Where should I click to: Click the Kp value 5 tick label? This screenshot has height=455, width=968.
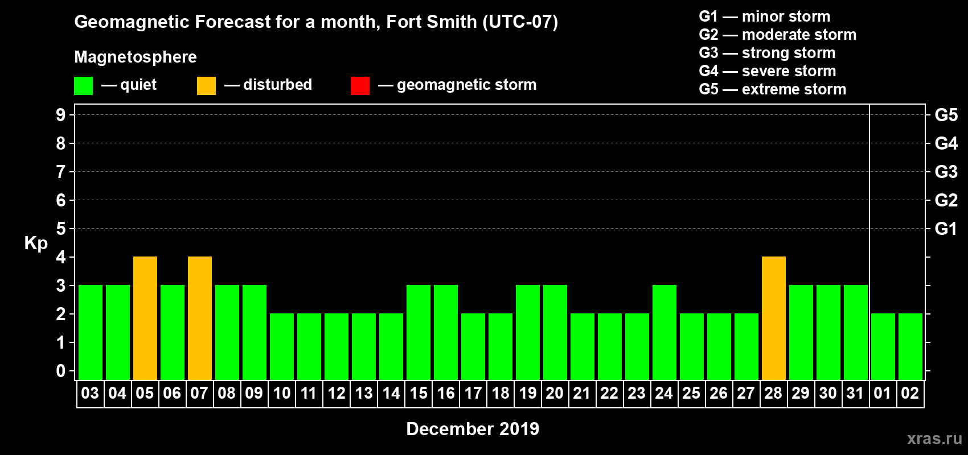[x=61, y=229]
